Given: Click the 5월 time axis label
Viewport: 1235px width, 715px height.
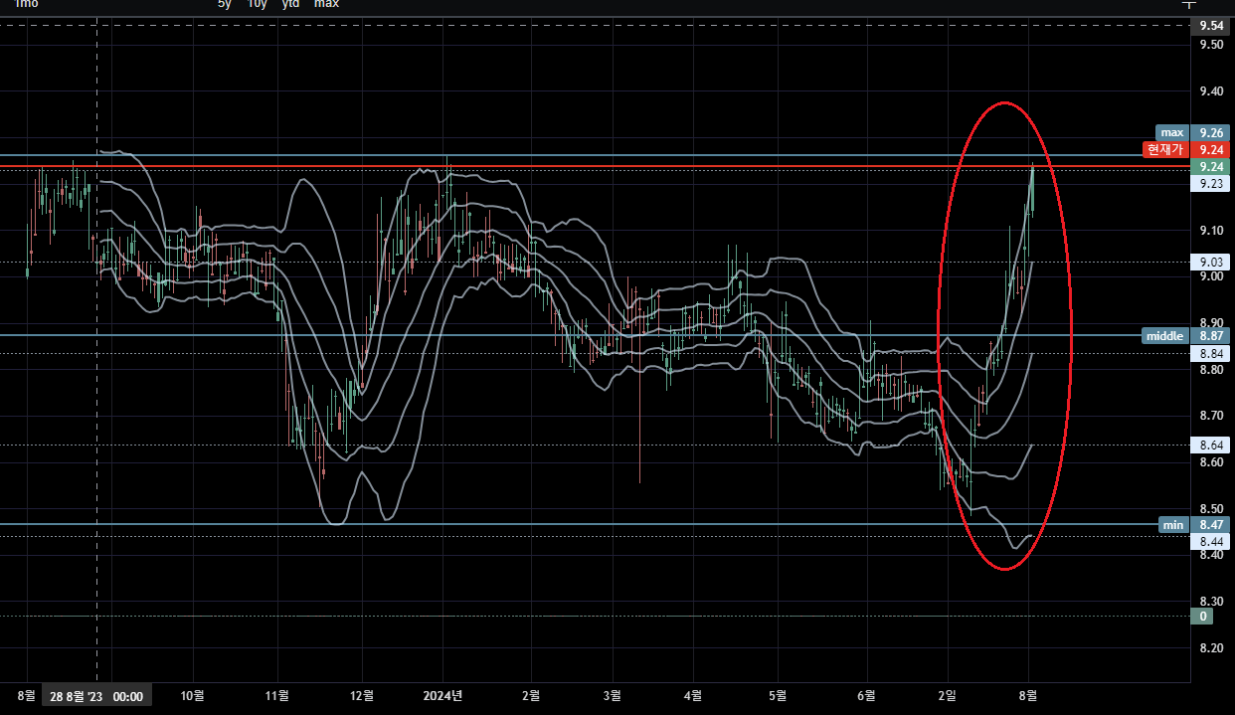Looking at the screenshot, I should [778, 696].
